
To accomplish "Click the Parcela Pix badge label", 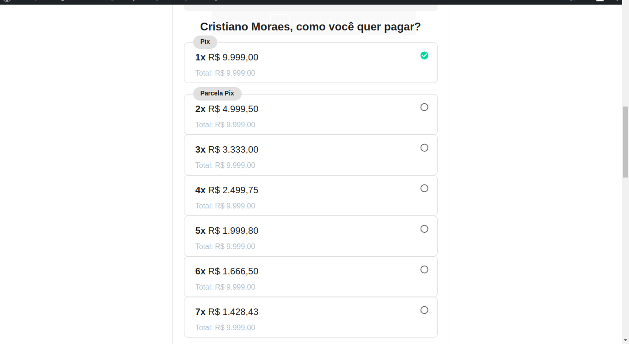I will pos(217,94).
